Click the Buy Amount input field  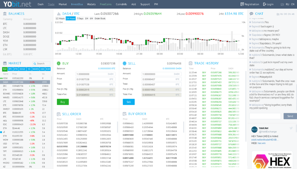coord(95,74)
